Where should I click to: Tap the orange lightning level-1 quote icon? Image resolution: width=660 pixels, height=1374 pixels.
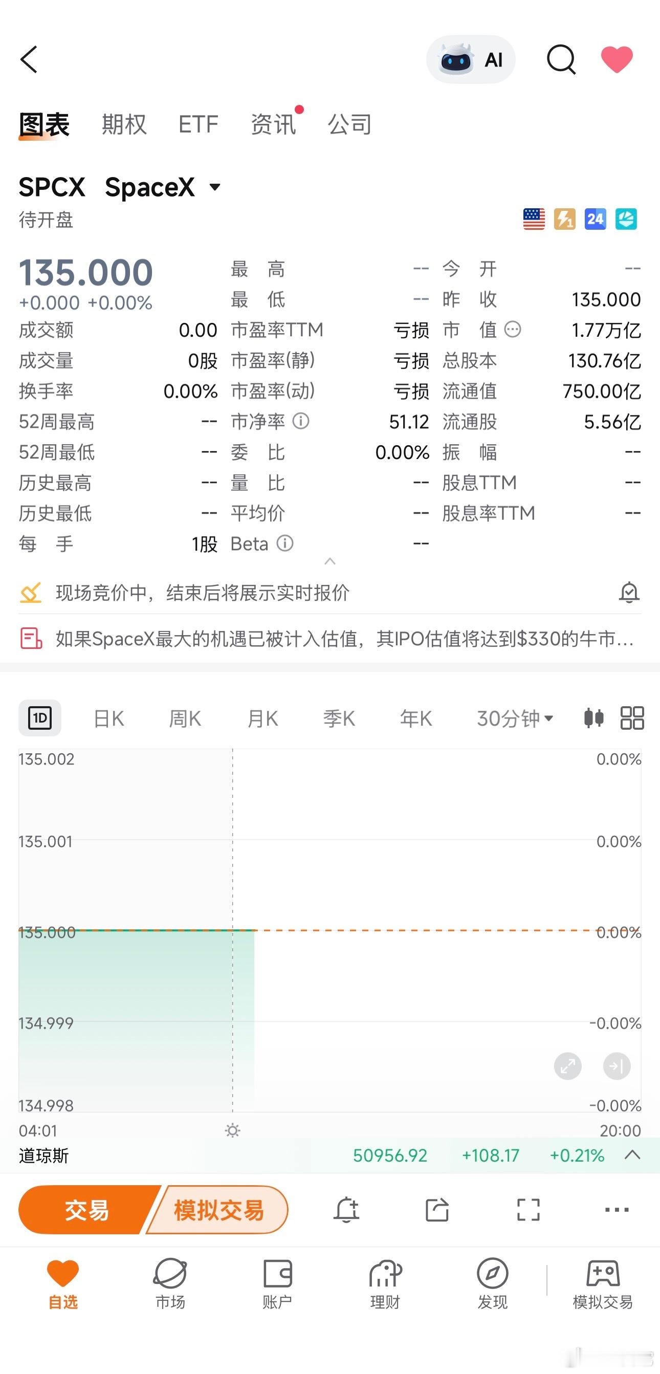pos(564,219)
